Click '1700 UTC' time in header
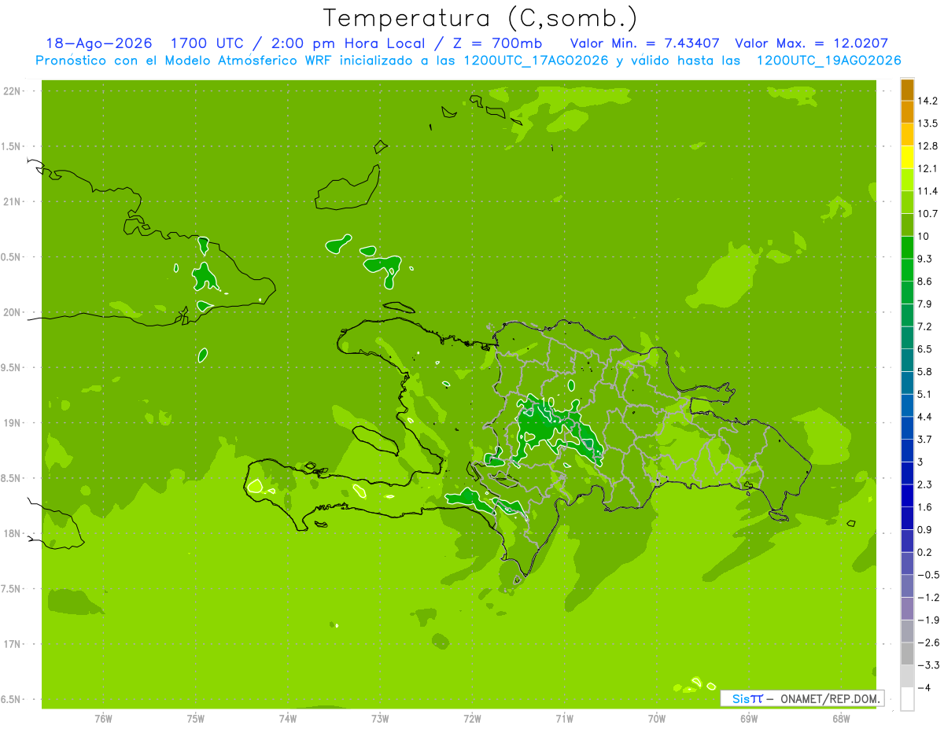944x729 pixels. click(208, 43)
